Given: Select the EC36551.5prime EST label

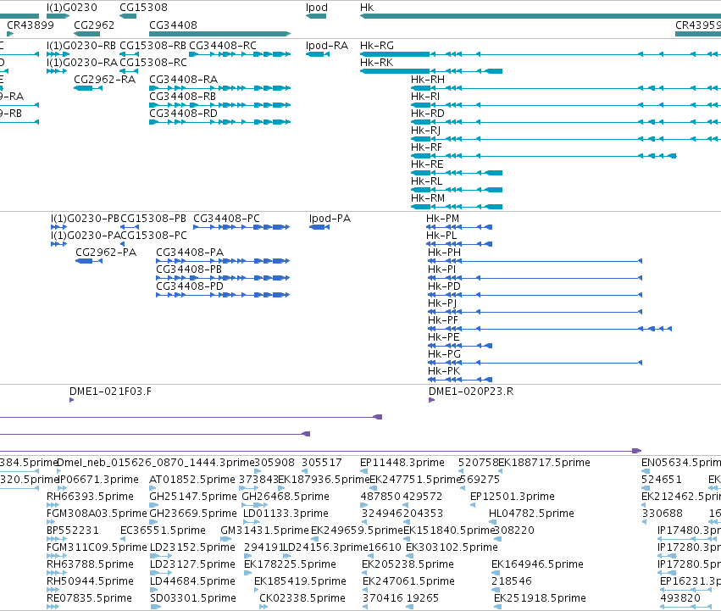Looking at the screenshot, I should click(163, 531).
